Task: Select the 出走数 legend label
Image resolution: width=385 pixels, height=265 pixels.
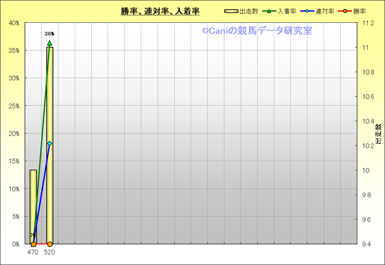Action: click(249, 11)
